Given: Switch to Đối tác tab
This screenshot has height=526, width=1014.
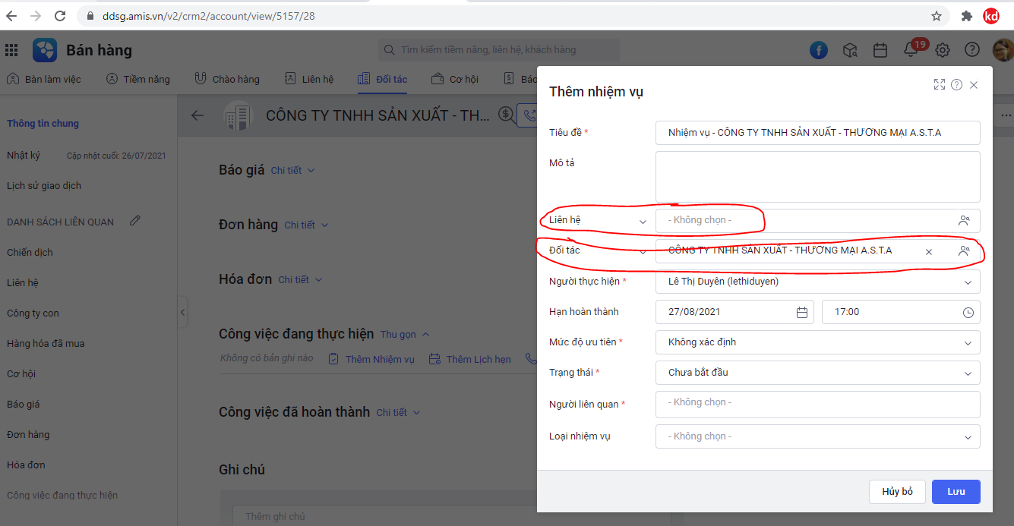Looking at the screenshot, I should point(382,79).
